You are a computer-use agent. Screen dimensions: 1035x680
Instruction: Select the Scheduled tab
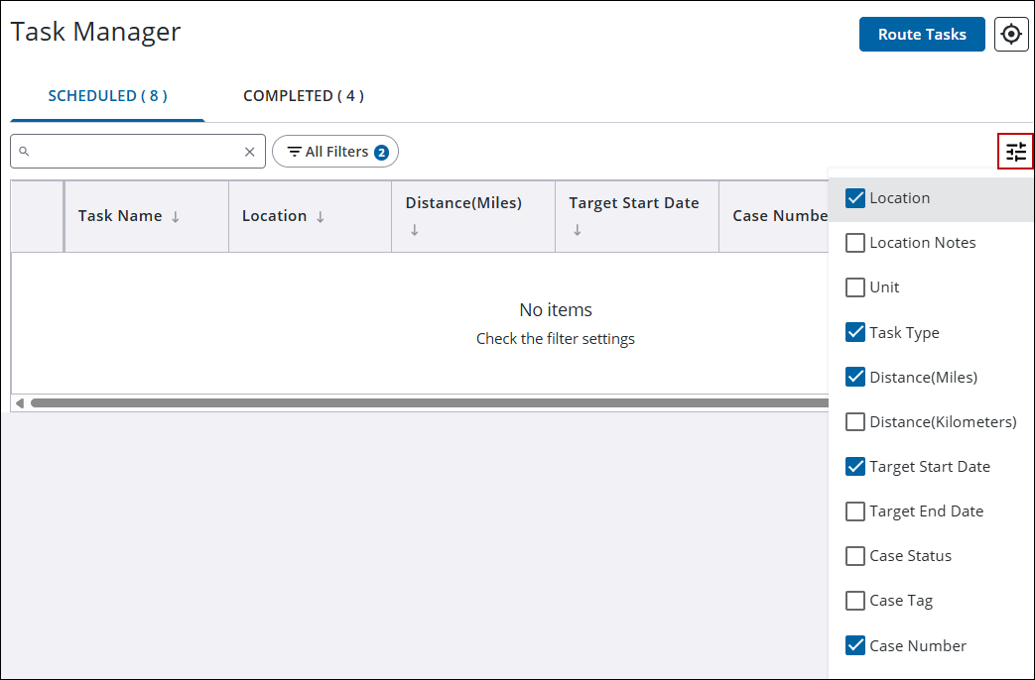107,96
